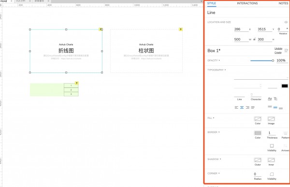Open the fill Color swatch

click(x=258, y=119)
